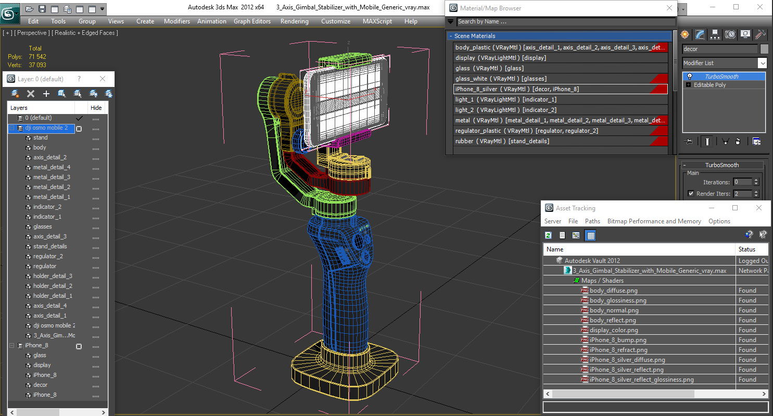The image size is (773, 416).
Task: Collapse the iPhone_8 layer
Action: [12, 346]
